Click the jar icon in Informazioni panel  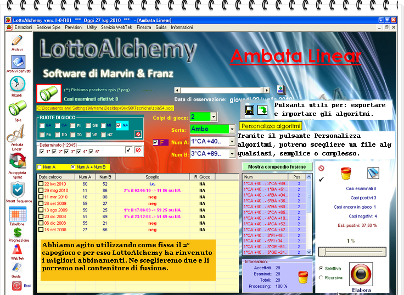point(303,277)
